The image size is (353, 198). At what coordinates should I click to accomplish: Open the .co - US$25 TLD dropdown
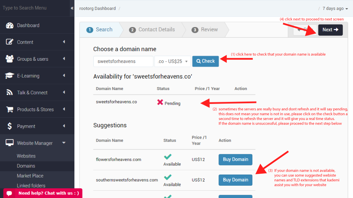pyautogui.click(x=173, y=62)
